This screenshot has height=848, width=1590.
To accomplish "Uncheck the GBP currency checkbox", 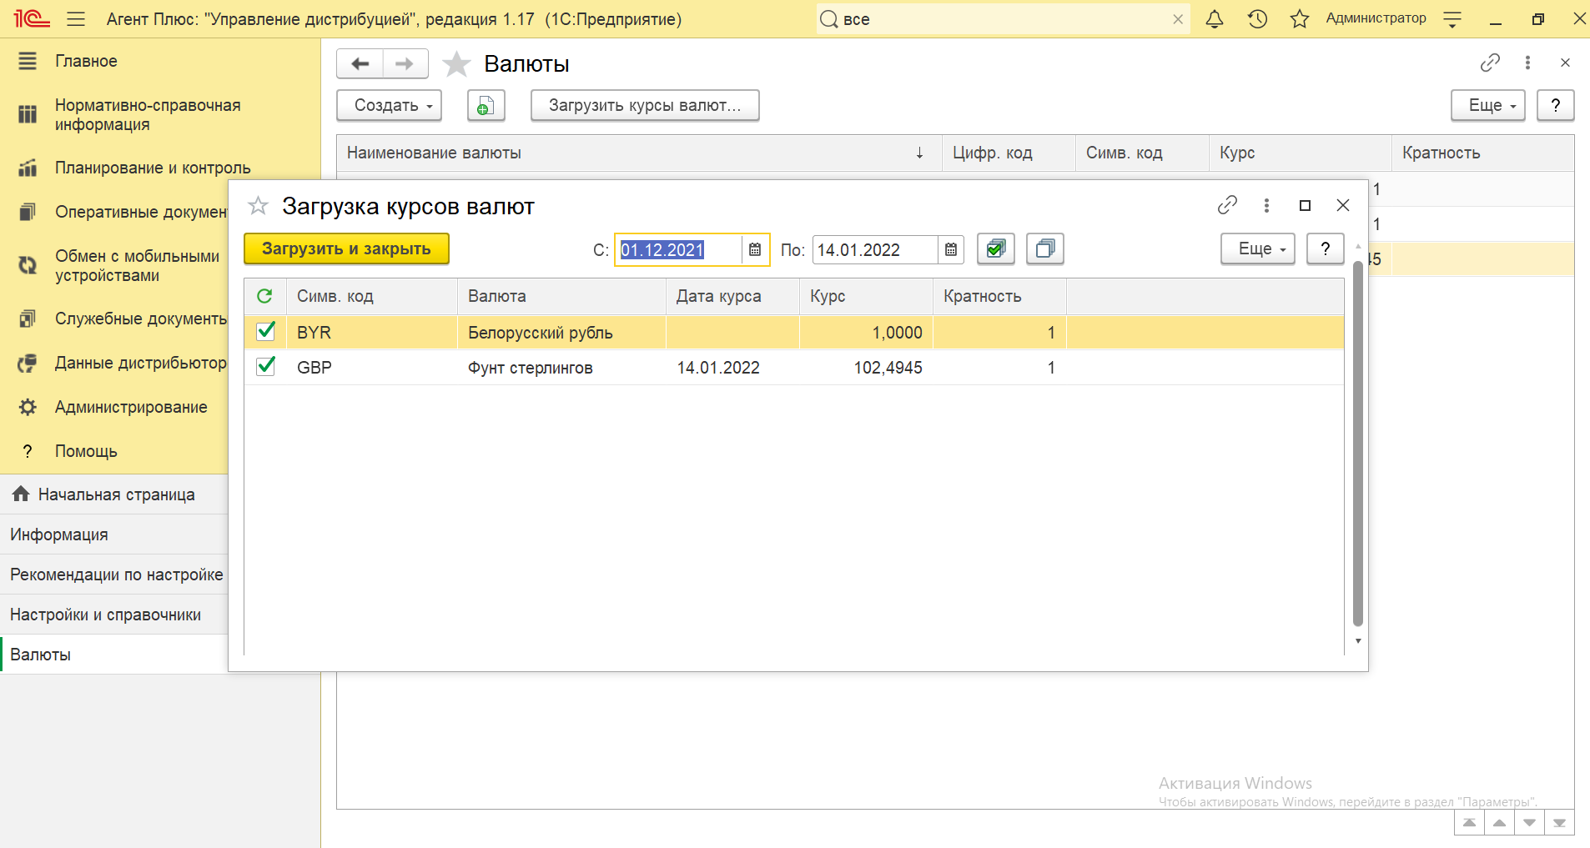I will (x=265, y=367).
